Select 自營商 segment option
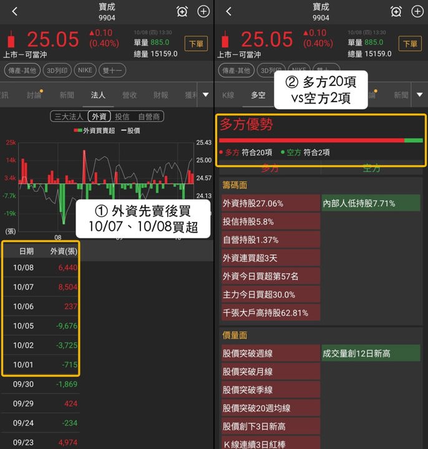The height and width of the screenshot is (449, 428). point(149,117)
